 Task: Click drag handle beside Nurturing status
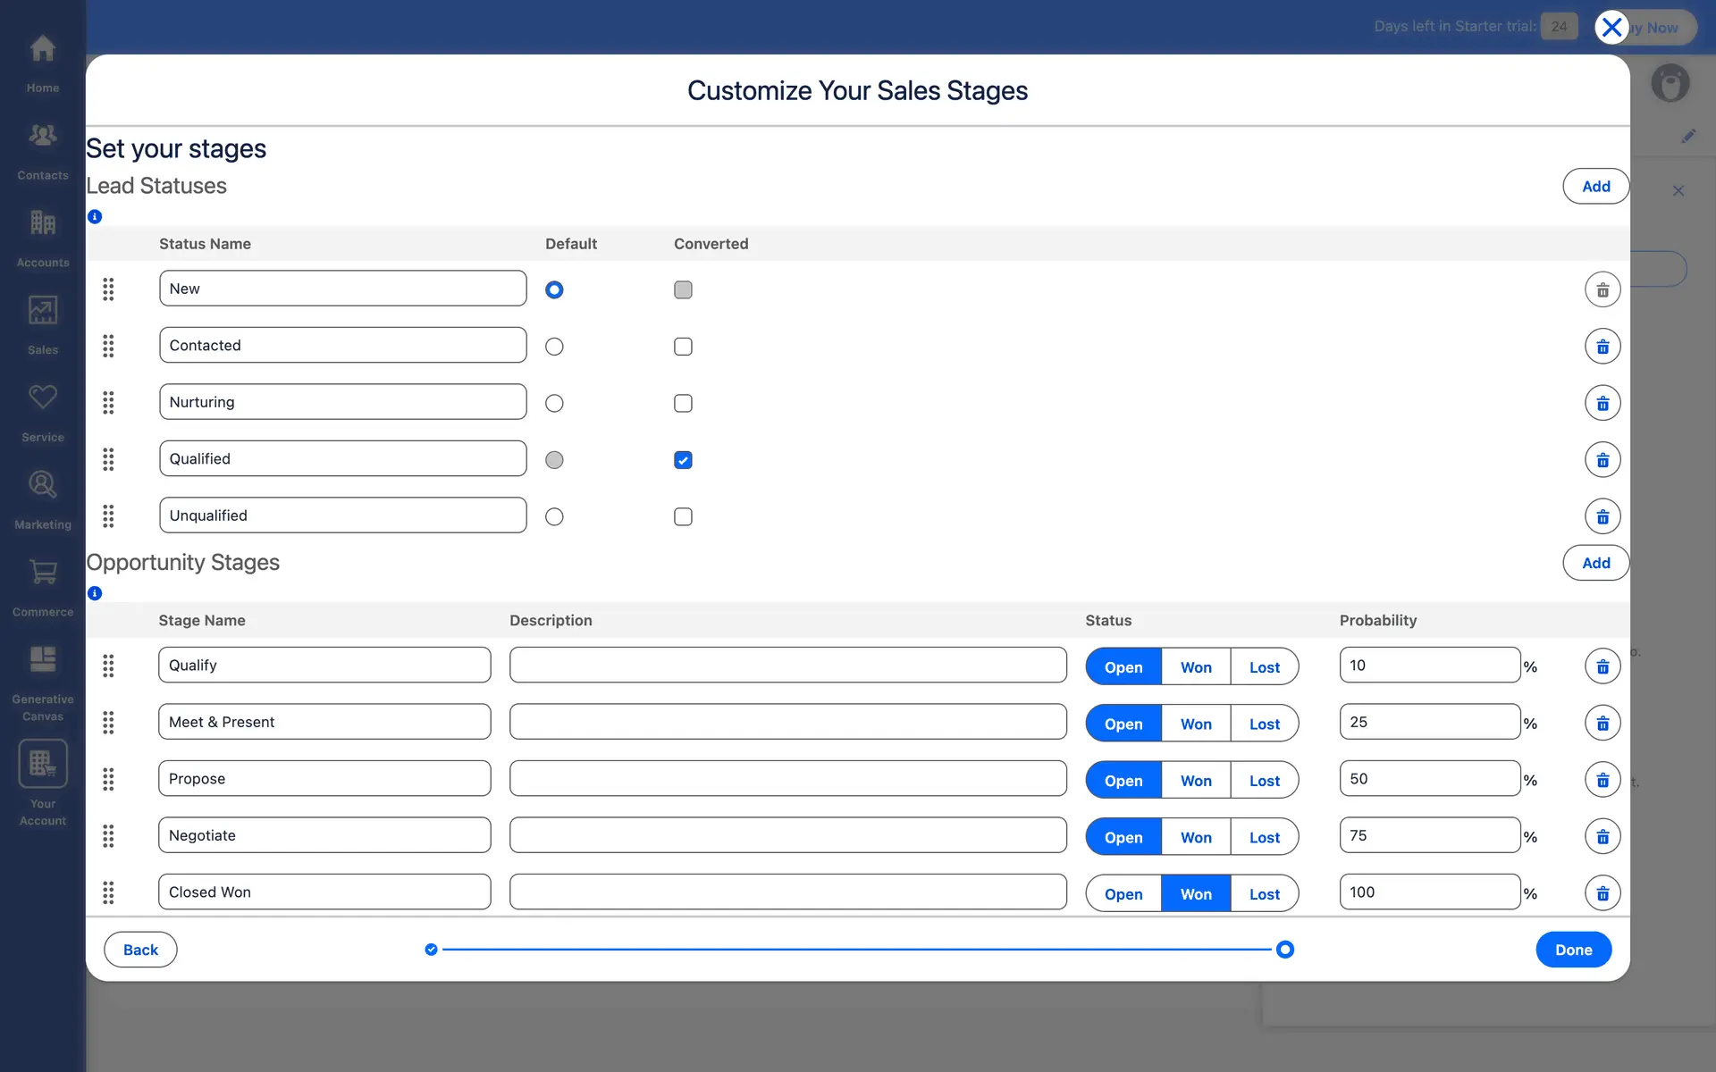click(x=108, y=403)
